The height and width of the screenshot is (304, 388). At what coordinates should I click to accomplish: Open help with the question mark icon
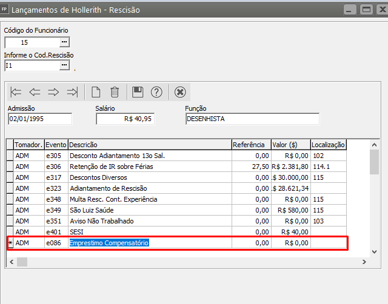(156, 92)
